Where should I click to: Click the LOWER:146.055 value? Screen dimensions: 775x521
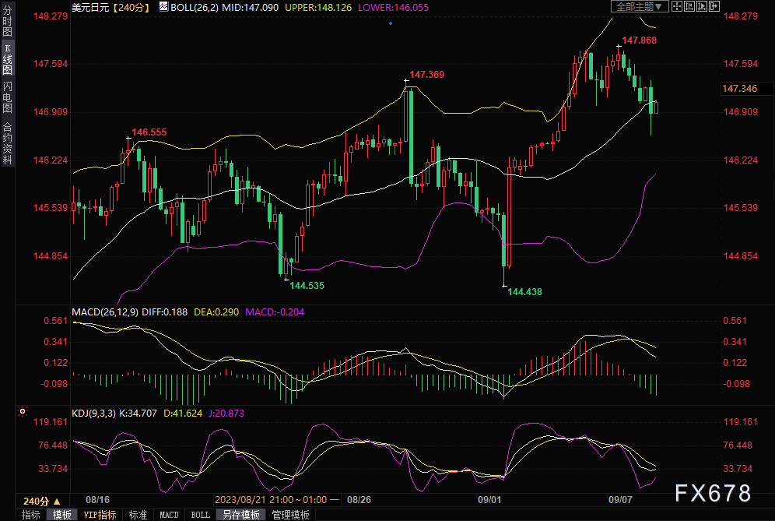(394, 8)
